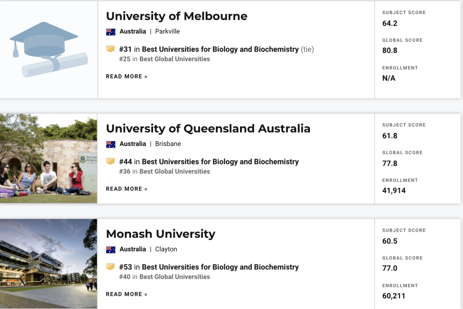Open #25 Best Global Universities link

coord(165,59)
